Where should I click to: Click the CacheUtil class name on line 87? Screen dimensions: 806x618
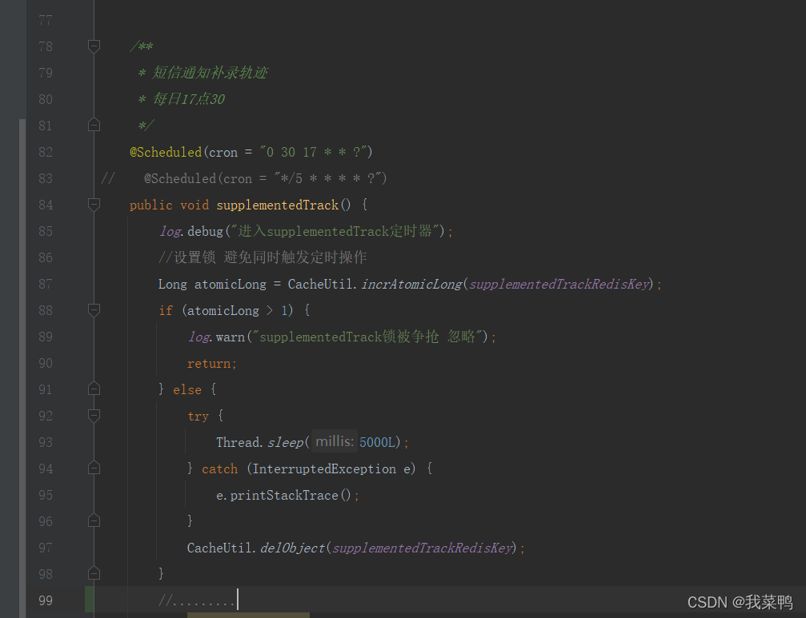coord(320,284)
